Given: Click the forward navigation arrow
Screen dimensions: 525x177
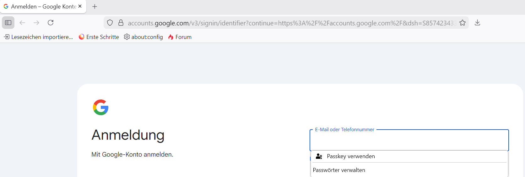Looking at the screenshot, I should [x=36, y=23].
